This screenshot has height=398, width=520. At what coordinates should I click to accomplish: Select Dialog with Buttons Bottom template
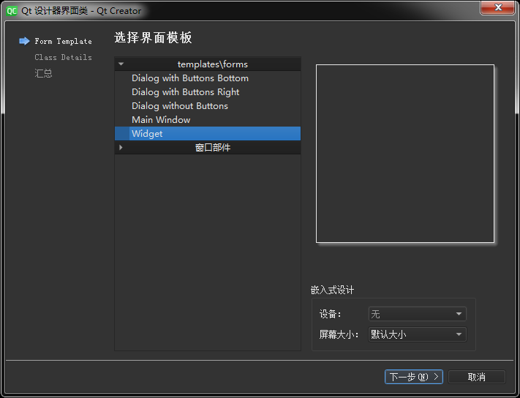208,78
